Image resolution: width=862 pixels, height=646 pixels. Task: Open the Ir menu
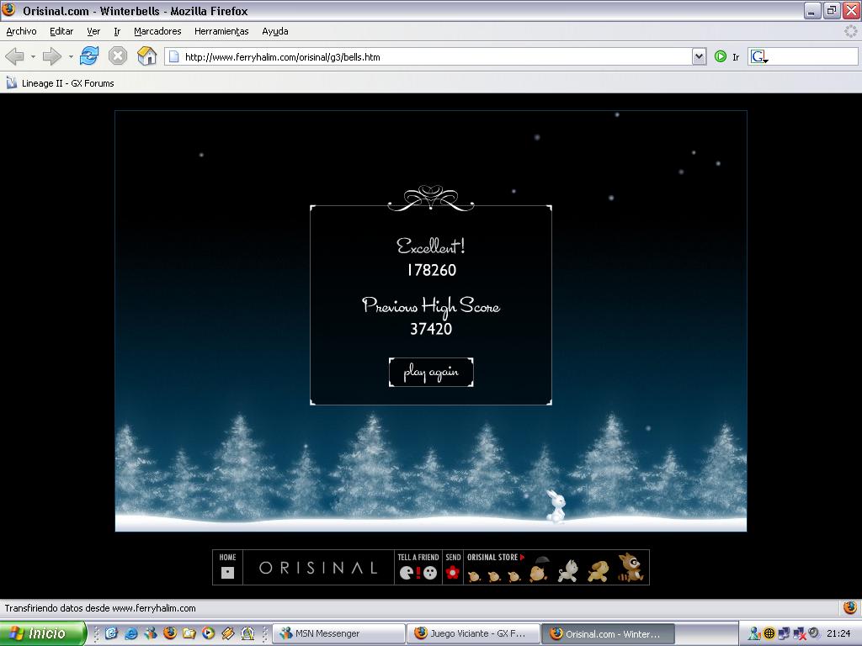pyautogui.click(x=117, y=31)
